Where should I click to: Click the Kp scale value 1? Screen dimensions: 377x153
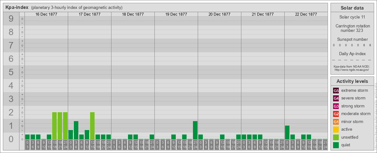11,126
